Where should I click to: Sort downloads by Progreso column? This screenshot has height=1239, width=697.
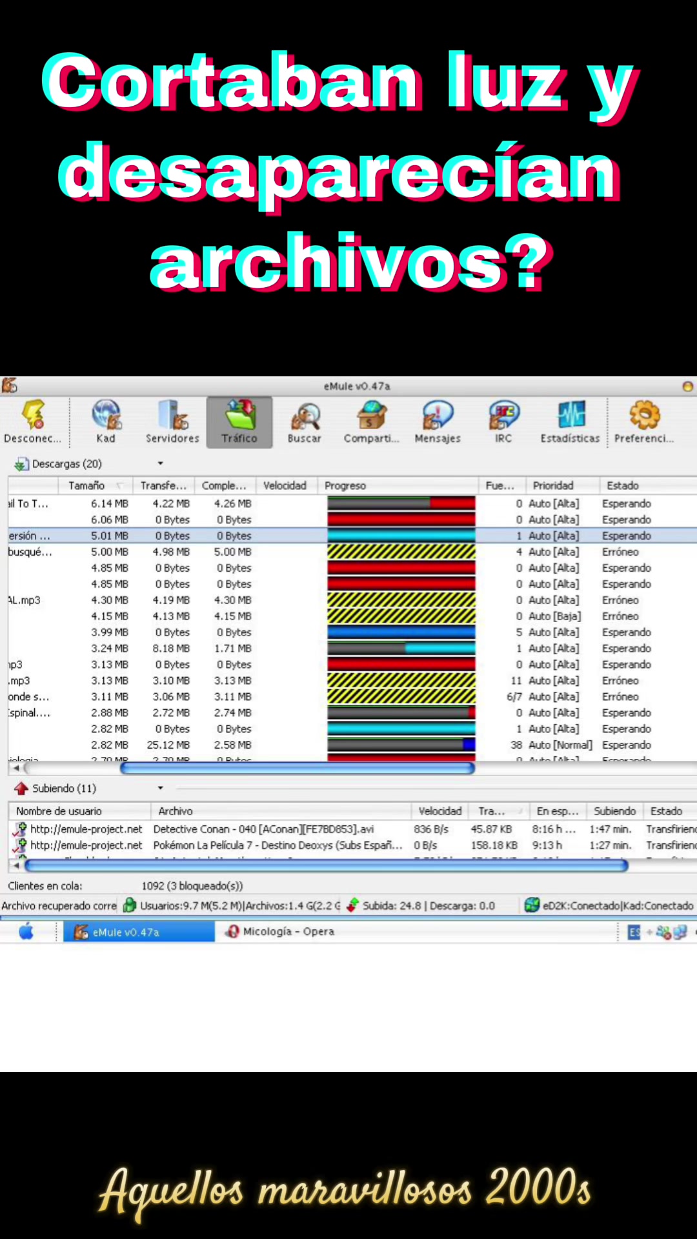398,485
